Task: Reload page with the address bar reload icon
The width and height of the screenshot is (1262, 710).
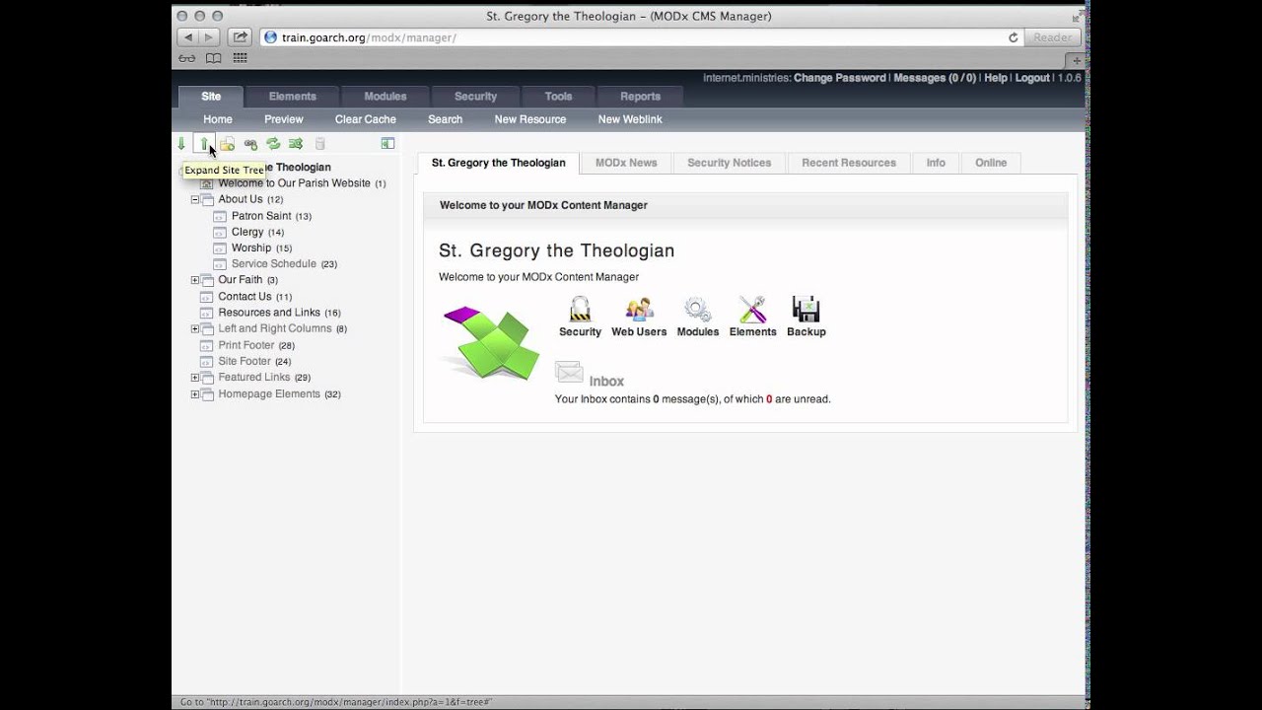Action: point(1013,37)
